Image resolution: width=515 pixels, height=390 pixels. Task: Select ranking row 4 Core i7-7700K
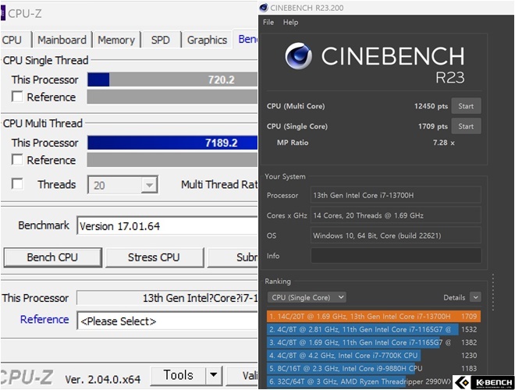[x=374, y=355]
